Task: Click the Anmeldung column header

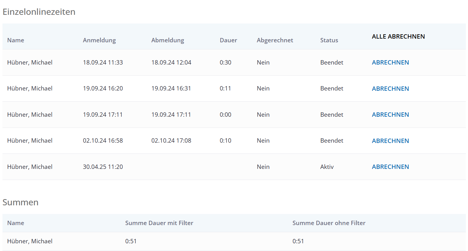Action: click(99, 40)
